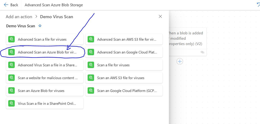The width and height of the screenshot is (260, 124).
Task: Choose 'Advanced Scan an Azure Blob for vir...' action
Action: [x=45, y=52]
